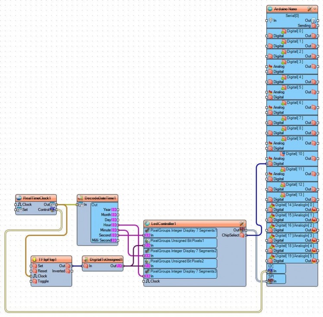
Task: Click the Digital[ 7 ] channel label
Action: 295,118
